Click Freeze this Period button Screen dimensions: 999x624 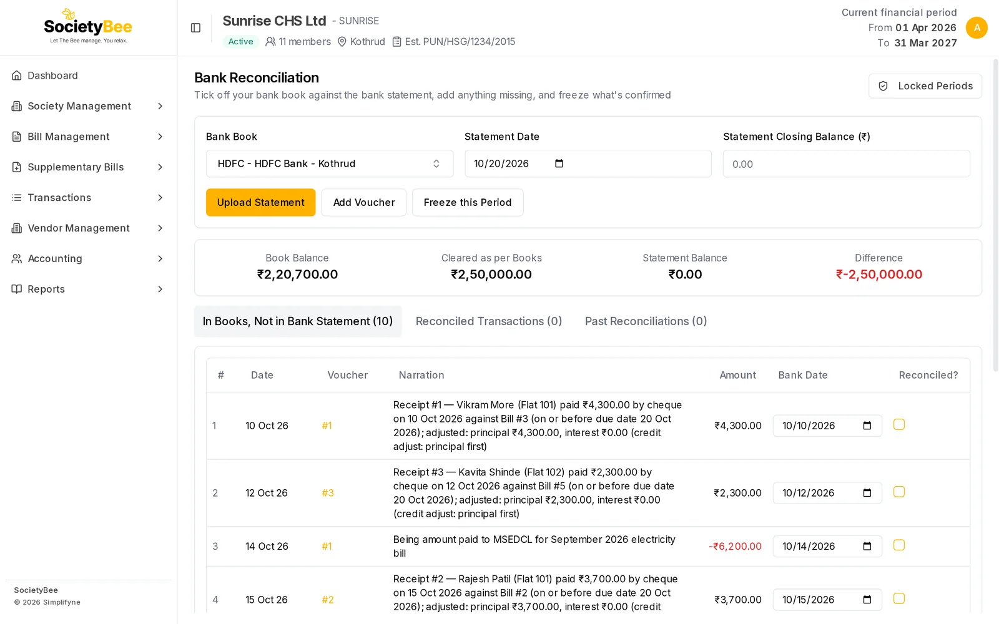click(x=468, y=203)
